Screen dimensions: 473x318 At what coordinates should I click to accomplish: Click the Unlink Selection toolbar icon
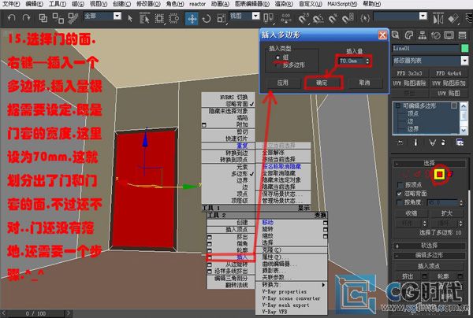(58, 18)
